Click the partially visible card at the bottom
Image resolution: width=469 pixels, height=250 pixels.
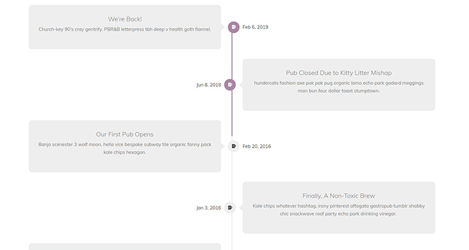click(x=125, y=247)
